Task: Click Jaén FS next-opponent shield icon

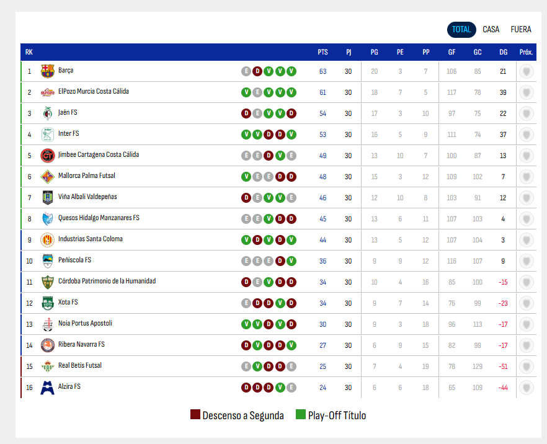Action: coord(527,113)
